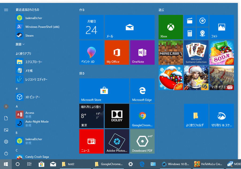Screen dimensions: 241x169
Task: Open Settings gear on the taskbar
Action: 131,164
